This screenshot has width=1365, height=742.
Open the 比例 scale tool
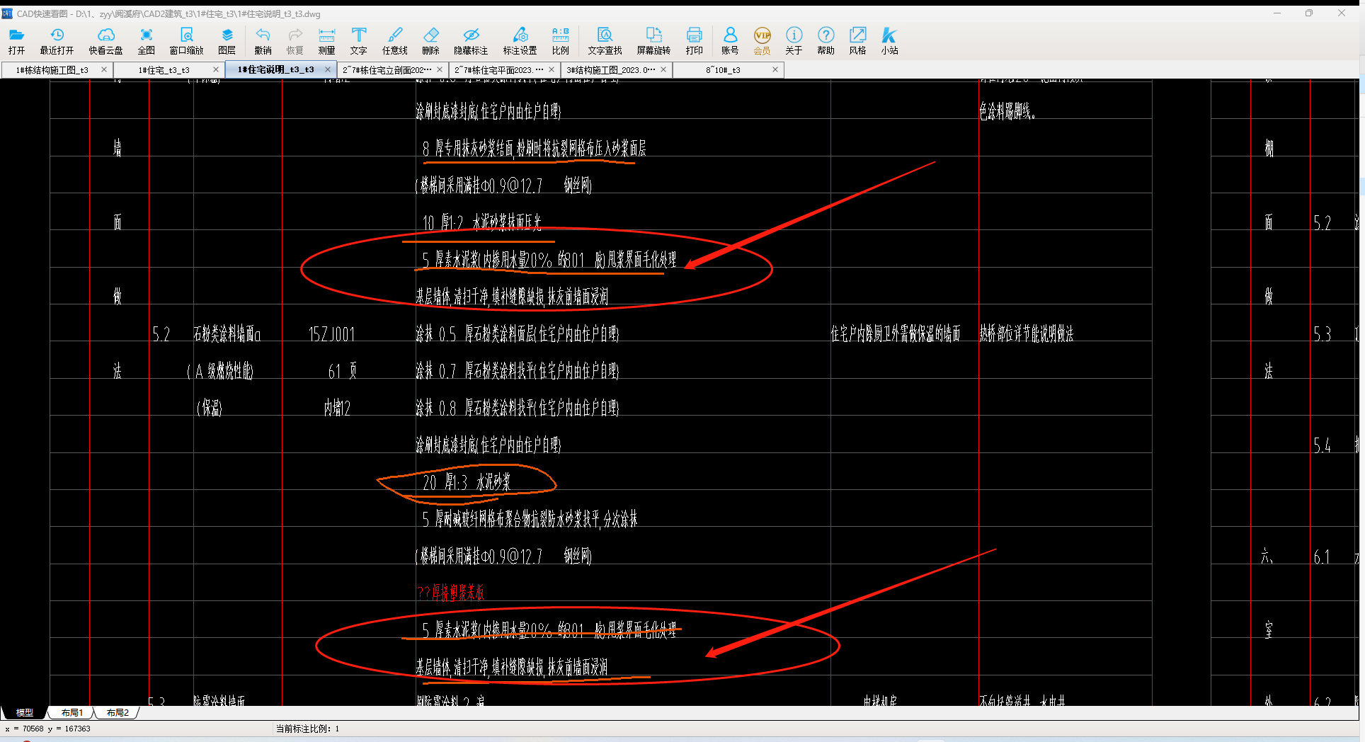[561, 41]
